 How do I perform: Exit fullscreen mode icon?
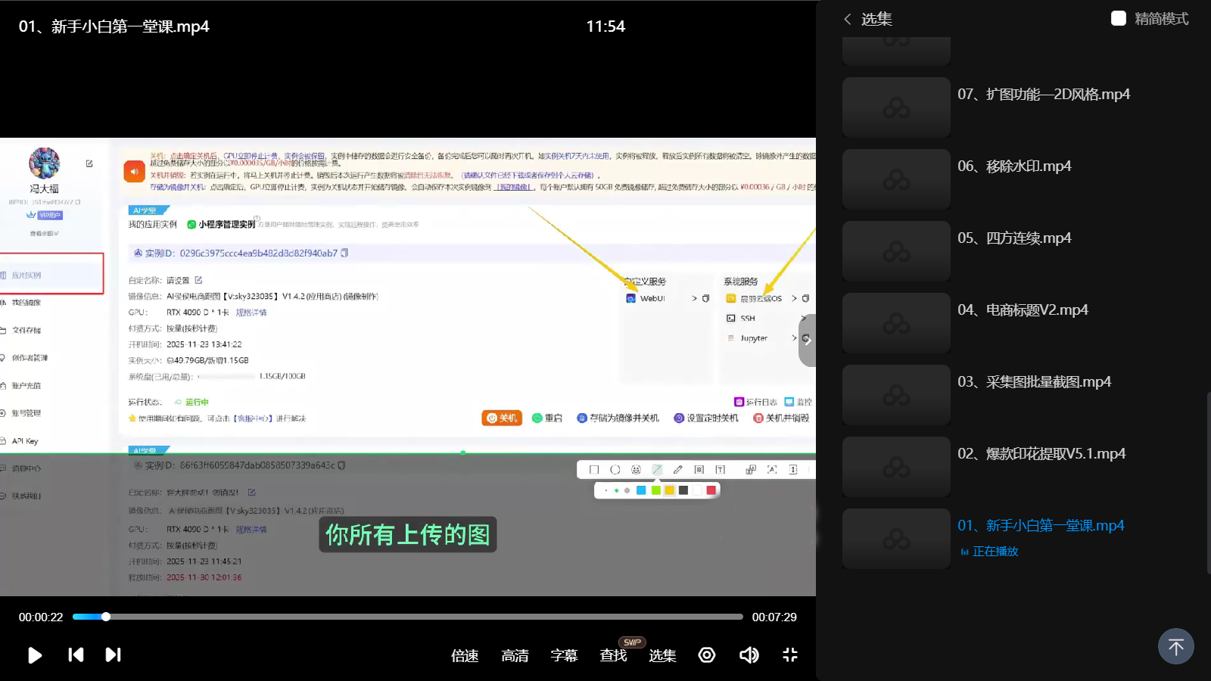pyautogui.click(x=790, y=655)
